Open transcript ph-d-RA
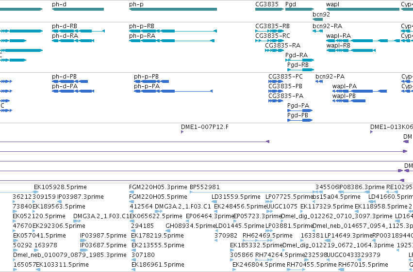Image resolution: width=413 pixels, height=272 pixels. [x=73, y=41]
